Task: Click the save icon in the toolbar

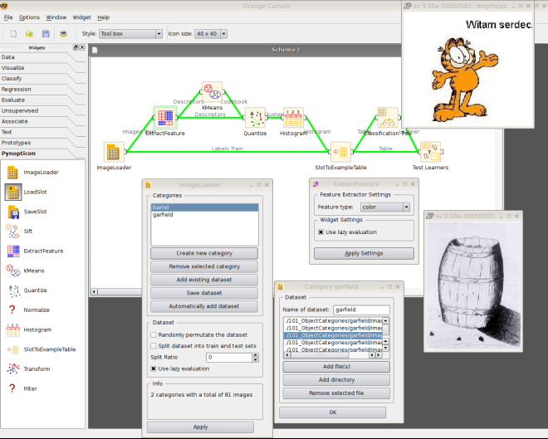Action: pos(46,33)
